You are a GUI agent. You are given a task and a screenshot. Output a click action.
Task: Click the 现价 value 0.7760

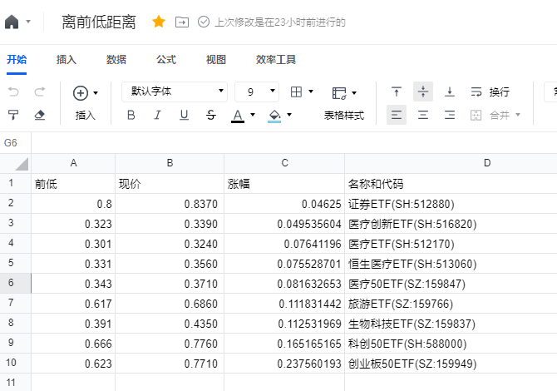pos(170,343)
